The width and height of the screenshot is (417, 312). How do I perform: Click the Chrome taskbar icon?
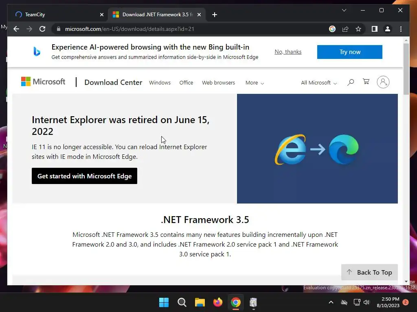coord(236,302)
